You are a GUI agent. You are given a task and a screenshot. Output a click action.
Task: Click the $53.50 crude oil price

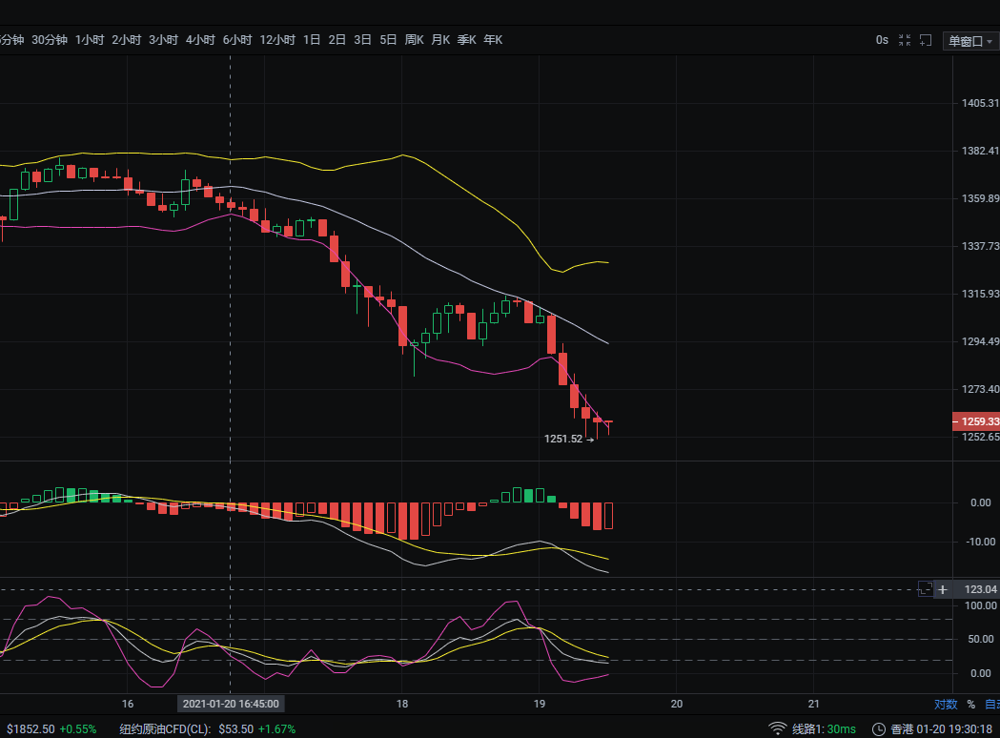tap(236, 728)
